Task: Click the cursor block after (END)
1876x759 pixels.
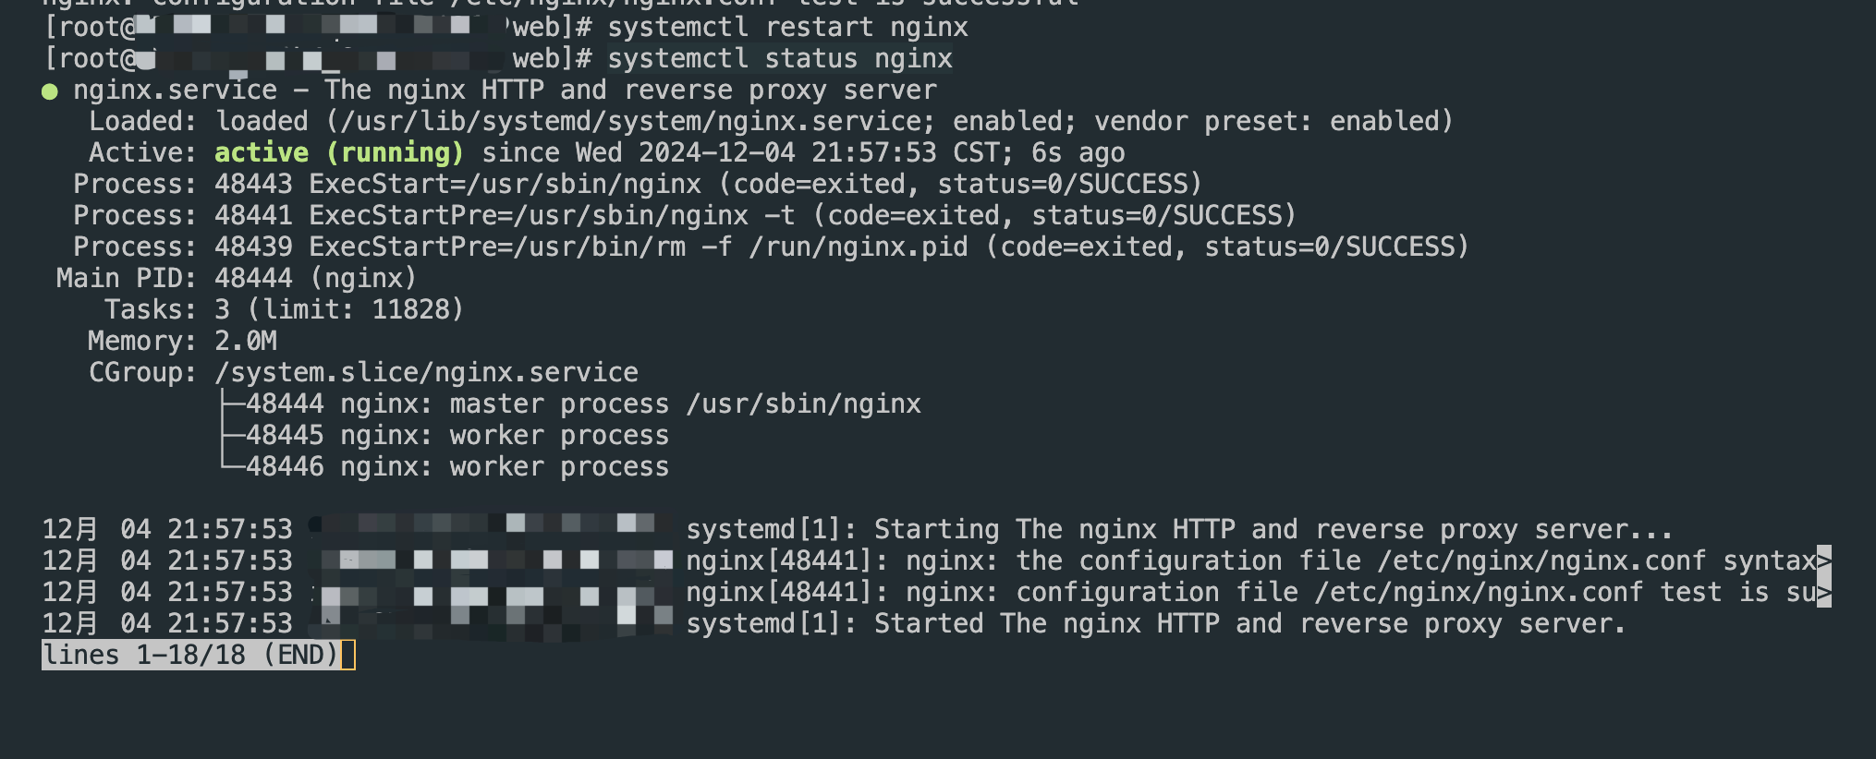Action: click(348, 656)
